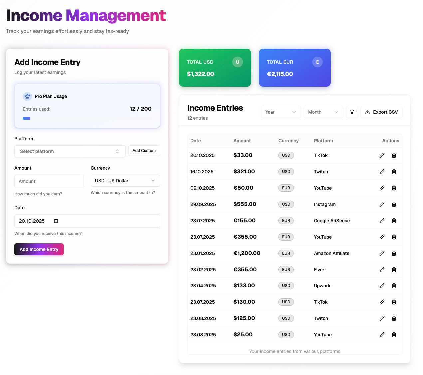
Task: Click the Add Income Entry button
Action: coord(39,249)
